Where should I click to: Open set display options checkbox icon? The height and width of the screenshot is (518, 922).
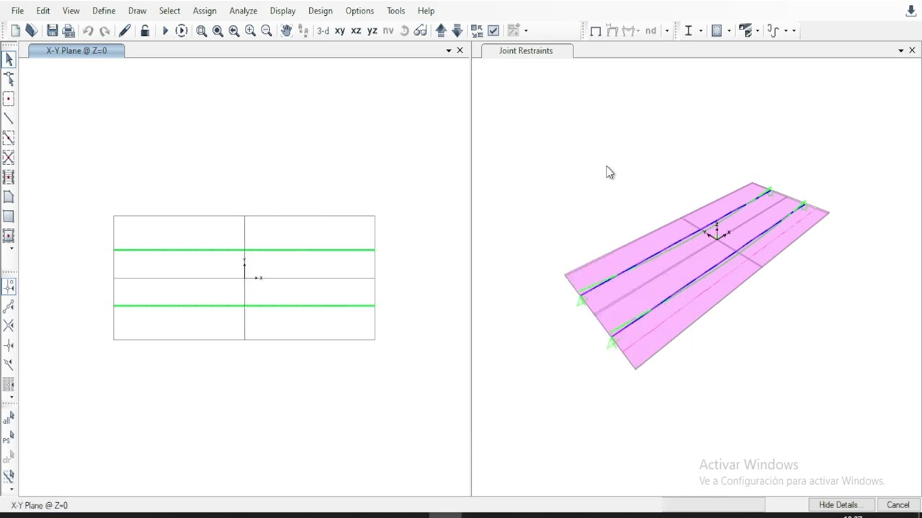pyautogui.click(x=493, y=30)
